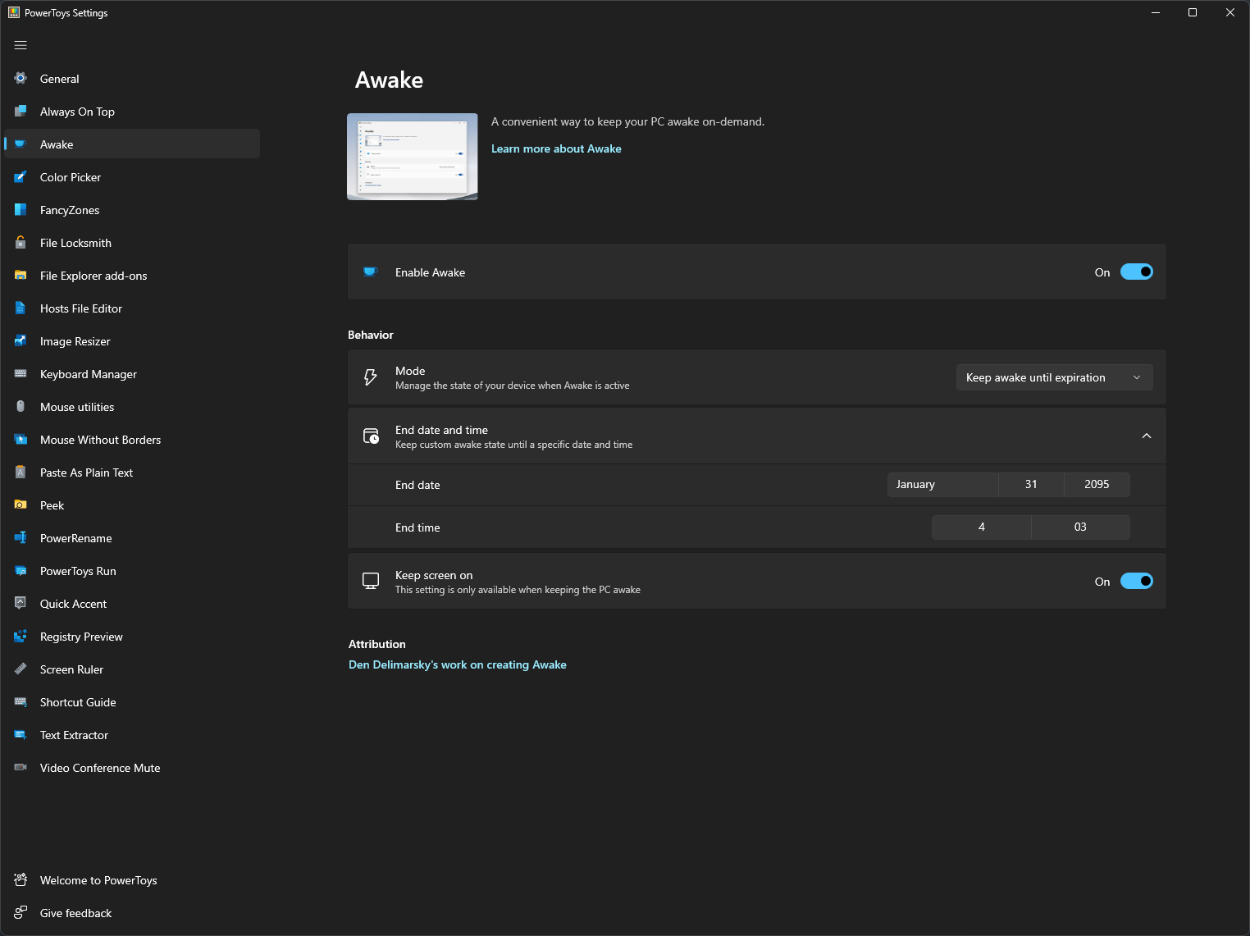Click the Awake preview thumbnail image

click(x=413, y=157)
